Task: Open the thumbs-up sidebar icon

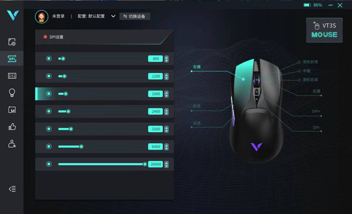Action: (x=12, y=127)
